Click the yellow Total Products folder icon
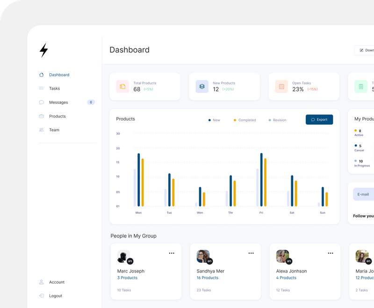This screenshot has height=308, width=374. tap(122, 86)
